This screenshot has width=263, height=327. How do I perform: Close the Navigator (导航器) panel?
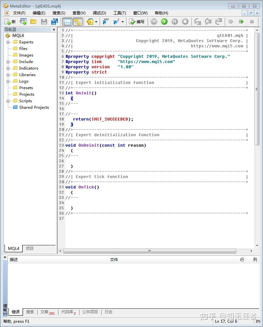[x=54, y=30]
